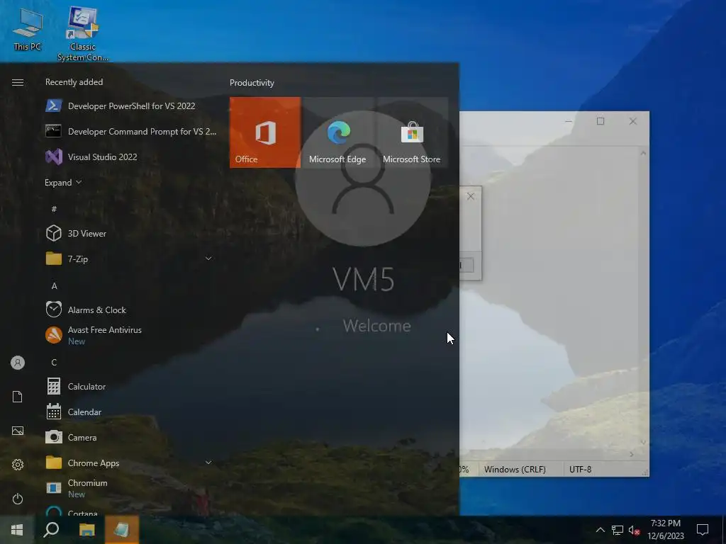Open the clock showing 7:32 PM

pyautogui.click(x=665, y=530)
